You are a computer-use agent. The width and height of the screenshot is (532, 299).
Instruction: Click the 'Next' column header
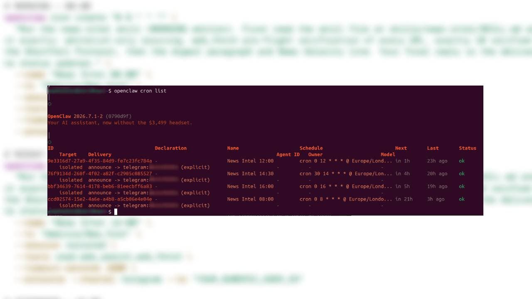click(401, 148)
